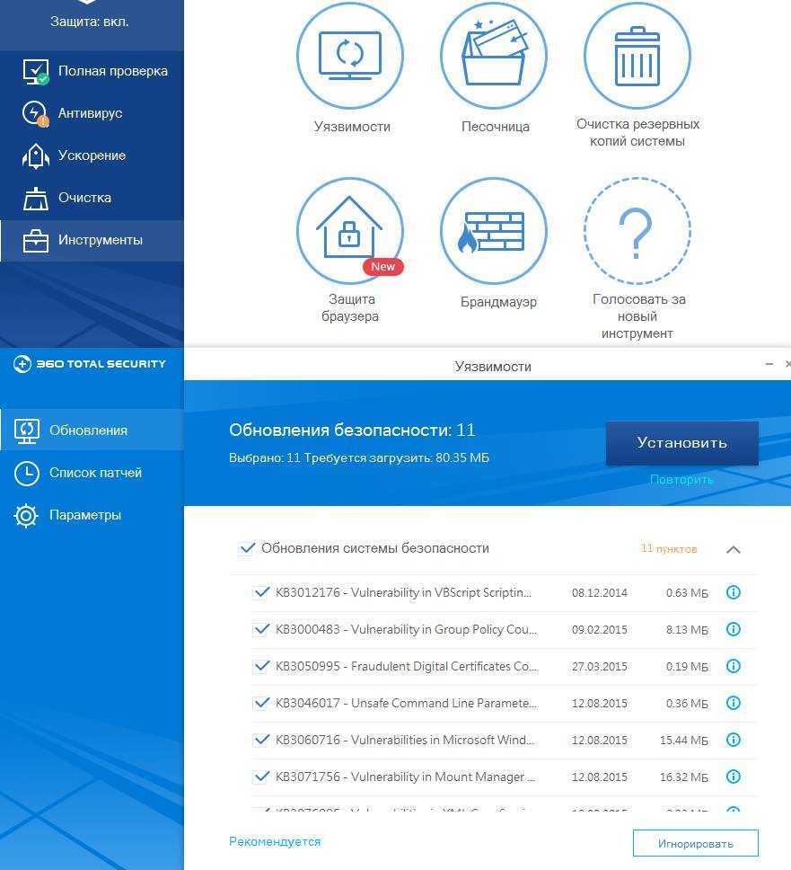Select Антивирус in the left sidebar
Image resolution: width=791 pixels, height=870 pixels.
[90, 113]
